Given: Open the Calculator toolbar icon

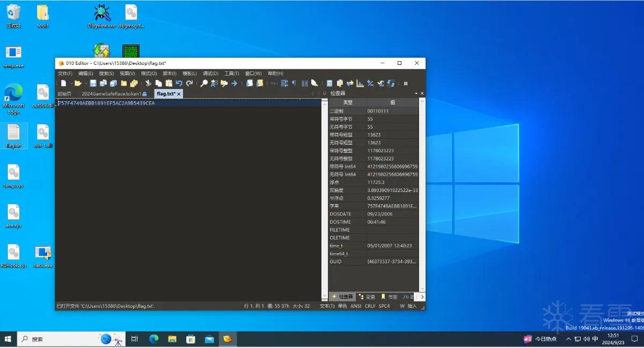Looking at the screenshot, I should 330,83.
